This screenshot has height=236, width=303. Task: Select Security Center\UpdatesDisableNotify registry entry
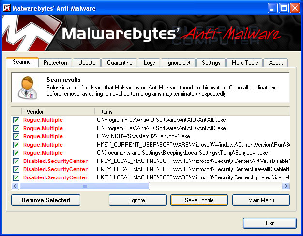click(193, 177)
